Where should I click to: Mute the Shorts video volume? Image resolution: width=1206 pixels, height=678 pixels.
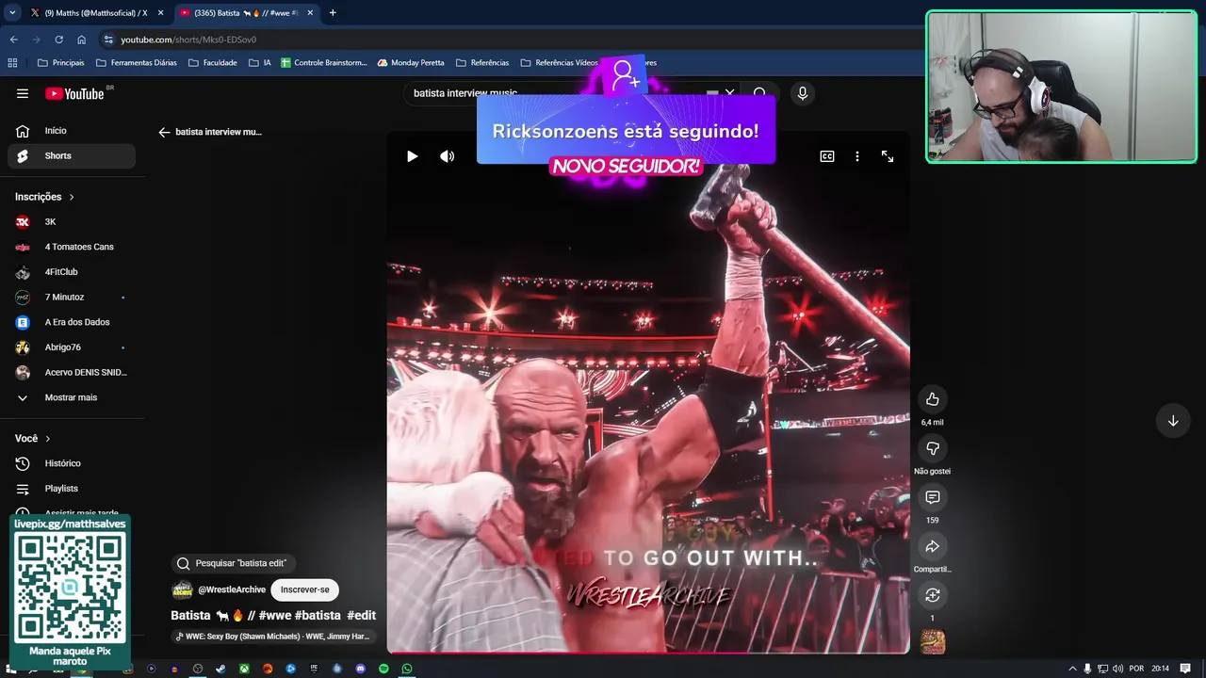447,156
